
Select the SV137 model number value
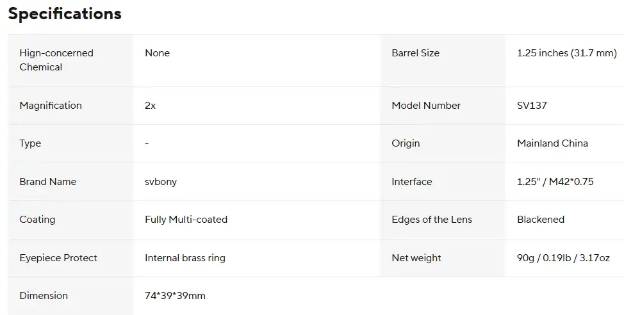click(532, 106)
